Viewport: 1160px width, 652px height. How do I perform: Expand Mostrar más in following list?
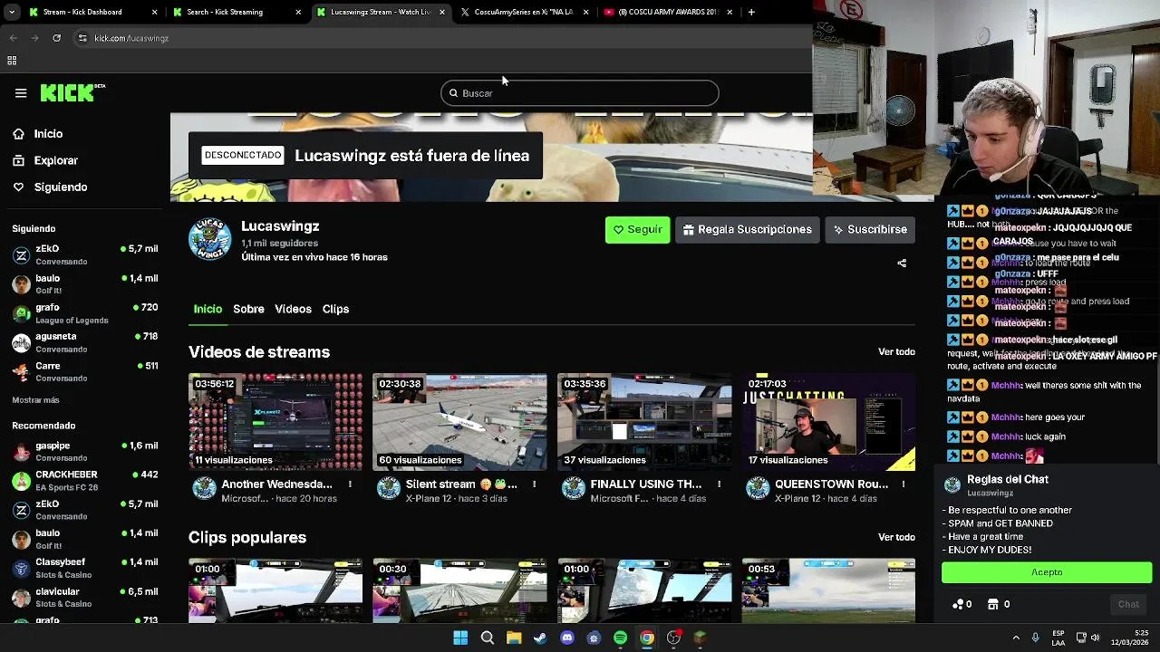coord(35,400)
